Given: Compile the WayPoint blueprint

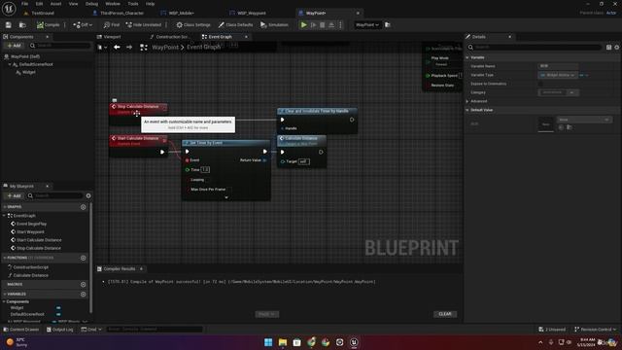Looking at the screenshot, I should tap(48, 25).
